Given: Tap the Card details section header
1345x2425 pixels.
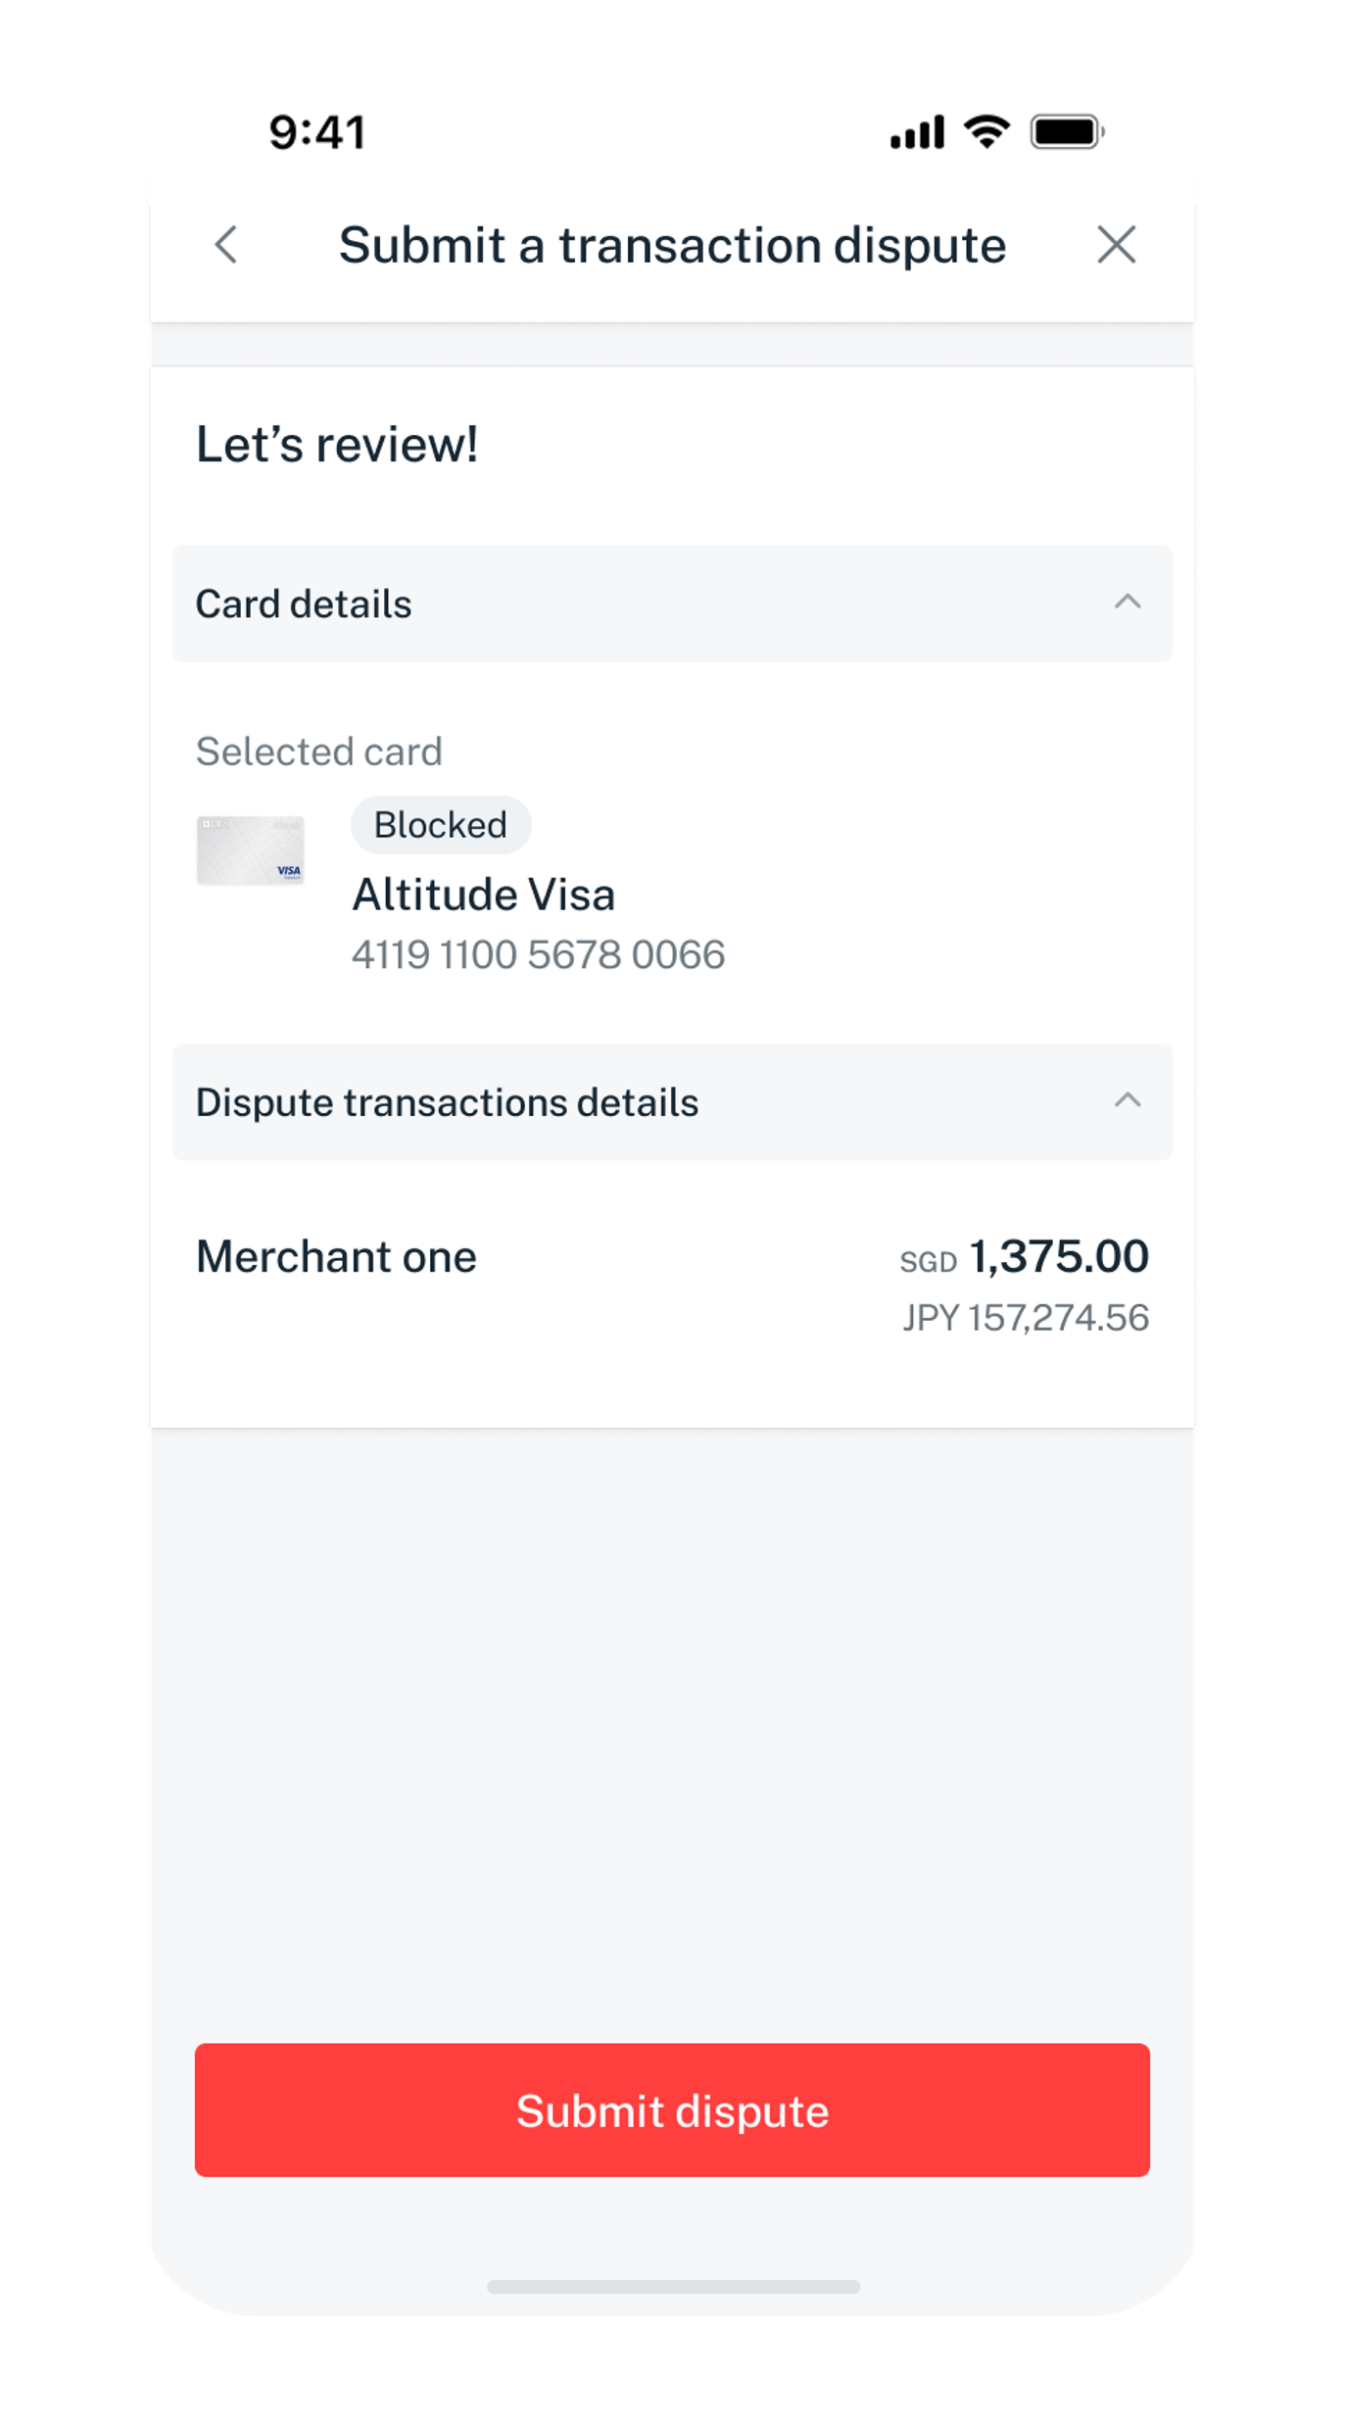Looking at the screenshot, I should pos(304,604).
